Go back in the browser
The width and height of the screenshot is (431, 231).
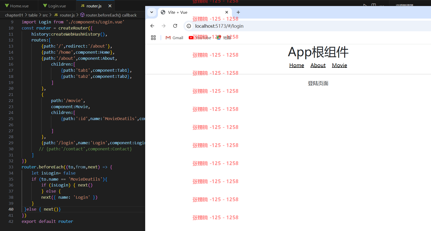click(152, 26)
